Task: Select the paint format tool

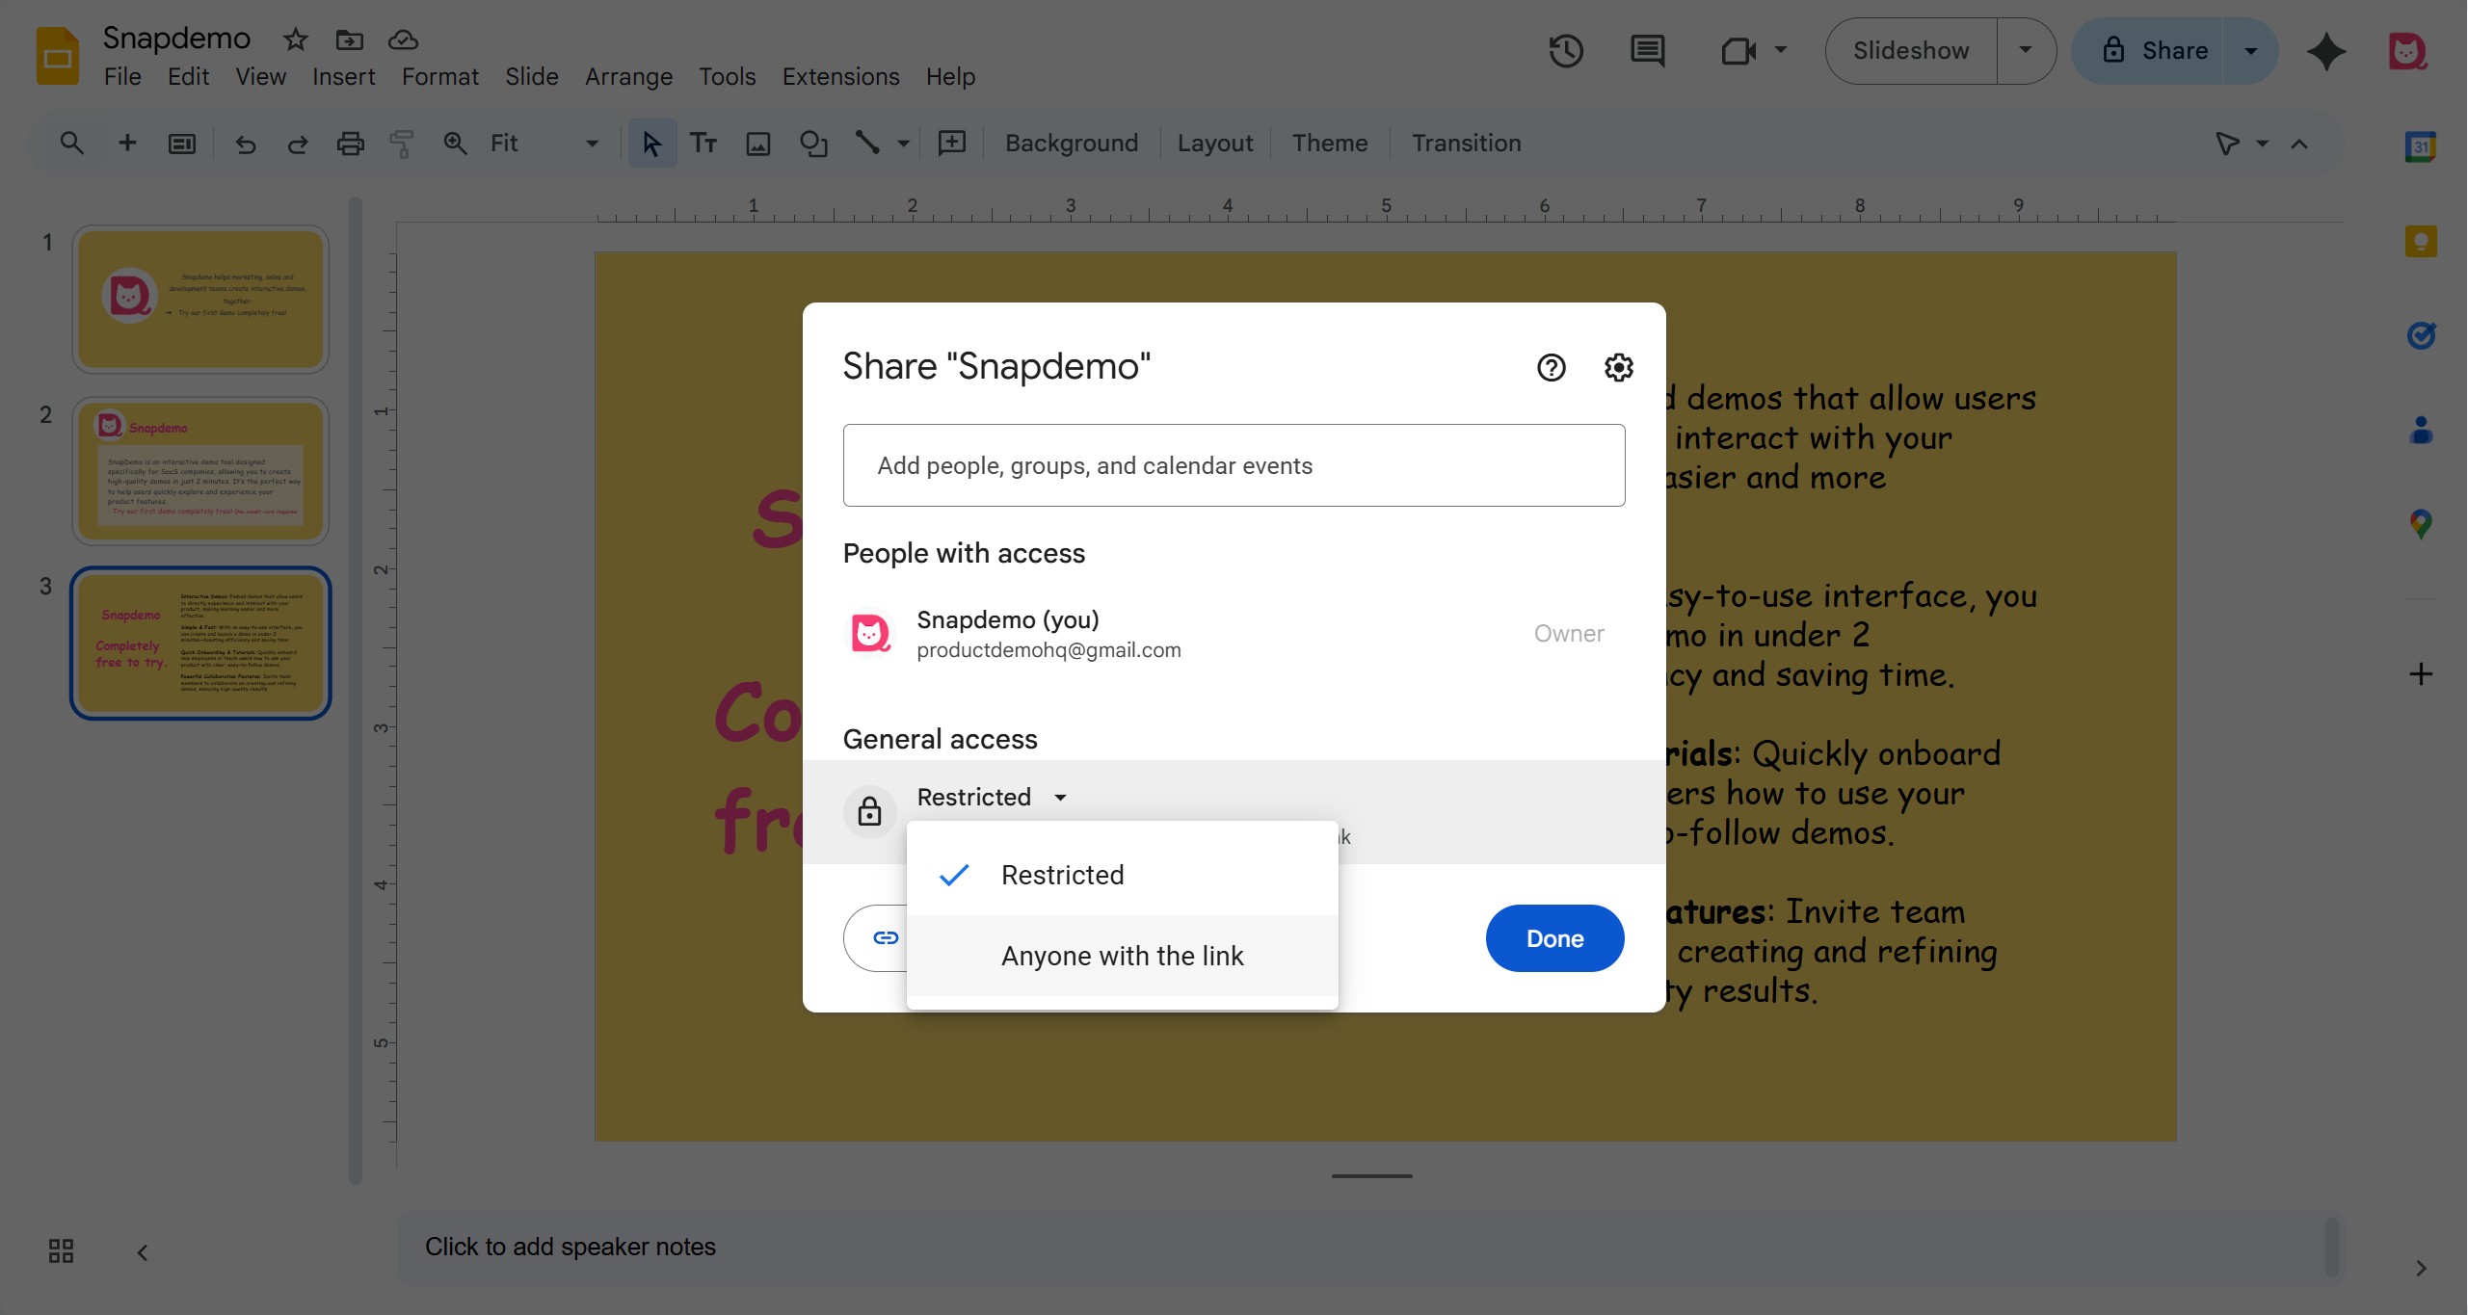Action: click(x=402, y=144)
